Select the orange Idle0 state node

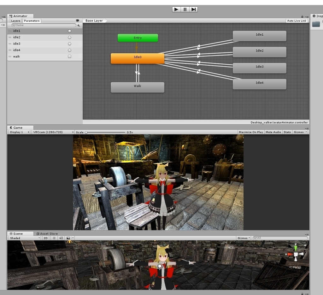click(138, 58)
